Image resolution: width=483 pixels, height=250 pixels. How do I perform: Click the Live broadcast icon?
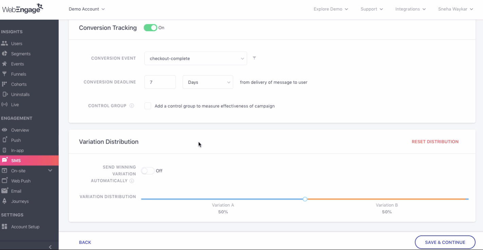pos(4,105)
